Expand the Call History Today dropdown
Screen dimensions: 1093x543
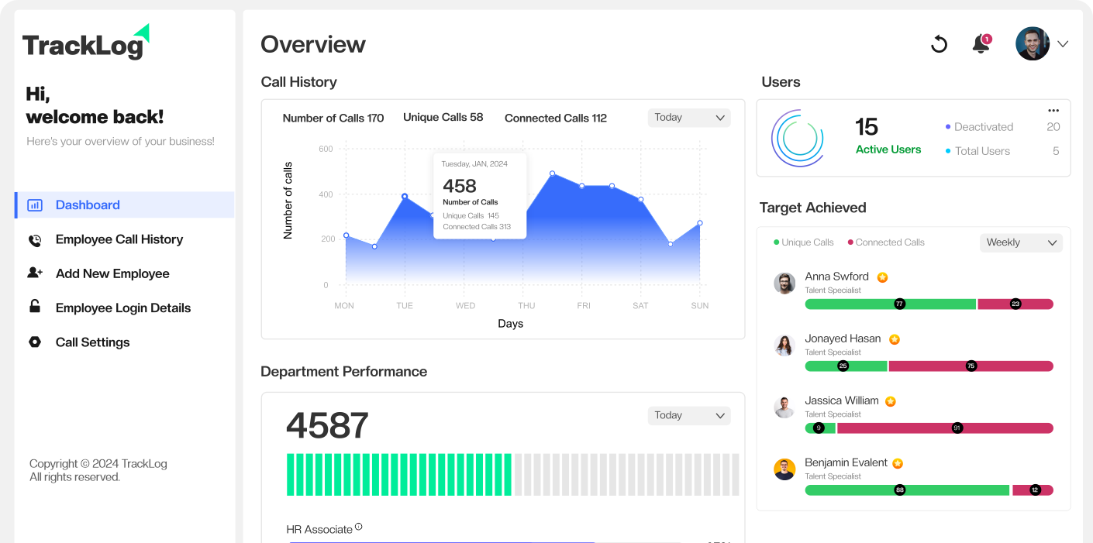pos(688,118)
